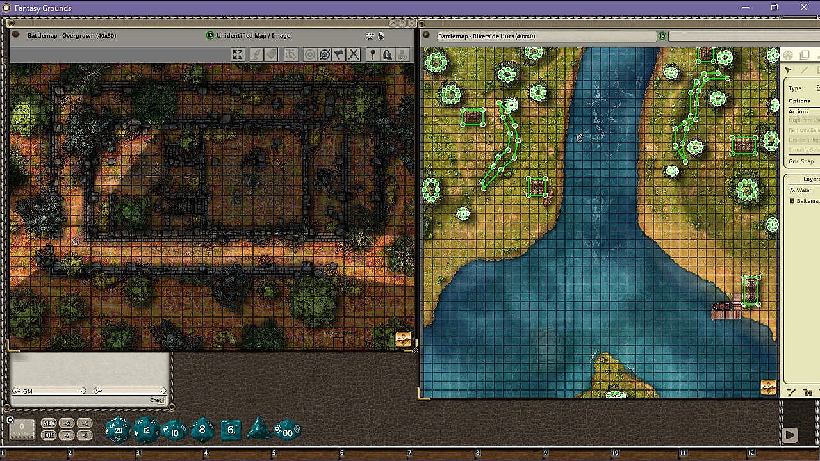Toggle the padlock in Overgrown title bar
The image size is (820, 461).
381,36
